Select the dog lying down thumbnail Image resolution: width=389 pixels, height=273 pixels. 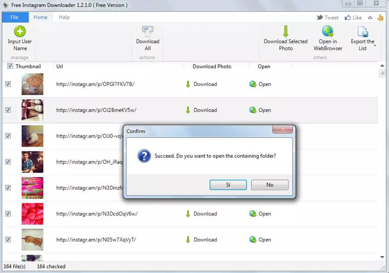point(32,240)
